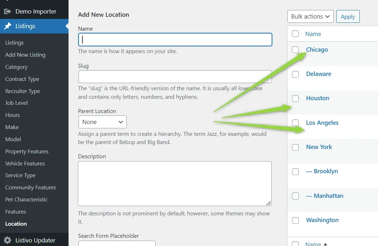Open Pet Characteristic in the sidebar
Screen dimensions: 378x246
click(26, 200)
